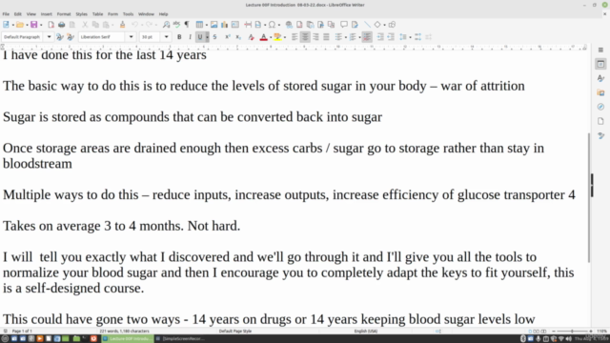Insert an image using the picture icon
Screen dimensions: 610x343
213,25
